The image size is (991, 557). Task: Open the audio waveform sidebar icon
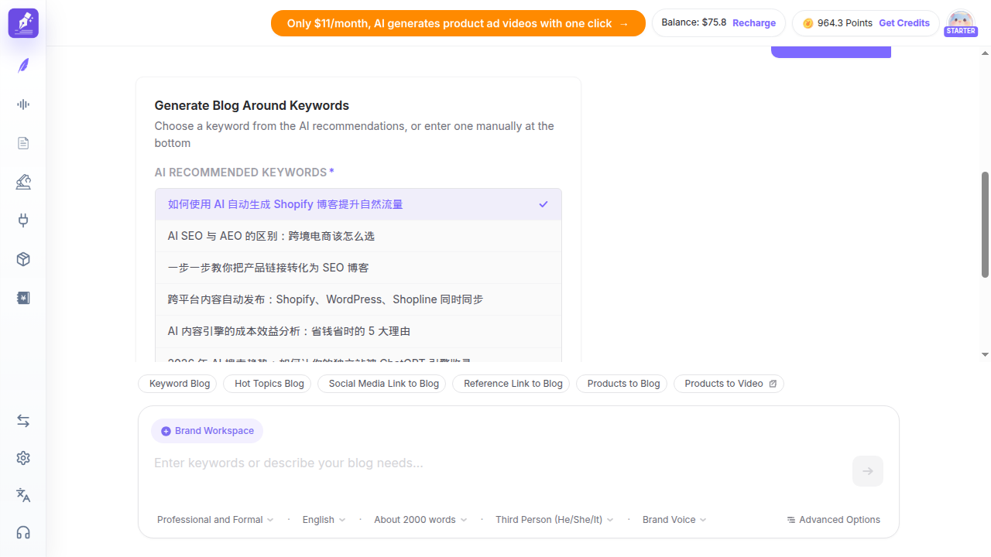[23, 104]
